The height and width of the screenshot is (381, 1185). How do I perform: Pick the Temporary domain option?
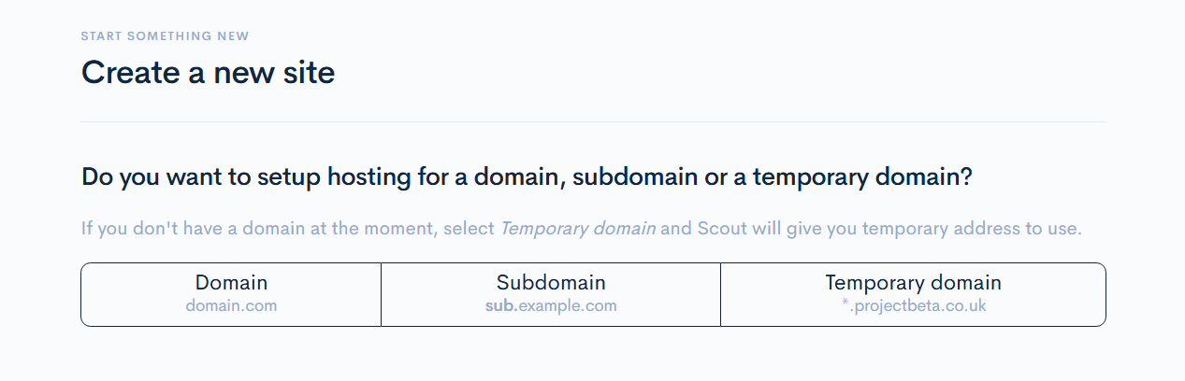pos(913,294)
